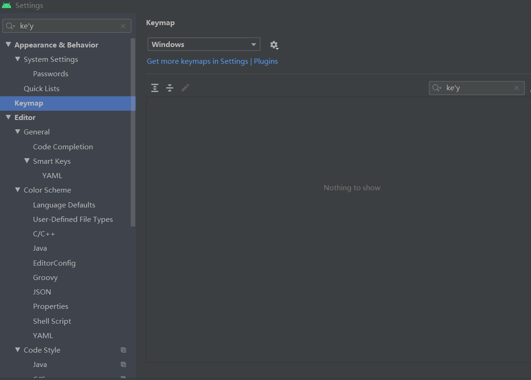
Task: Click Collapse All icon in Keymap toolbar
Action: [x=170, y=88]
